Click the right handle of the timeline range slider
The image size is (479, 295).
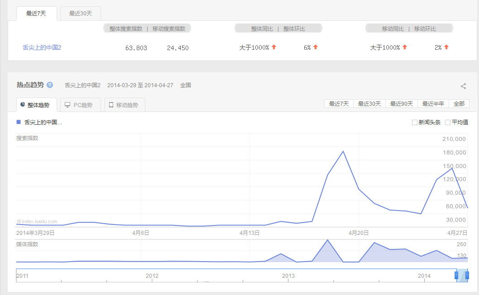click(x=467, y=276)
